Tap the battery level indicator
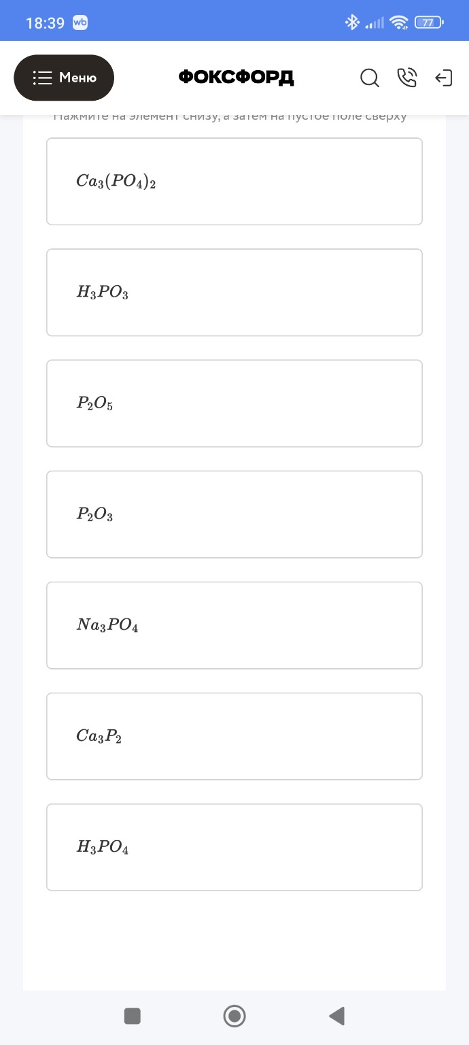The image size is (469, 1045). click(429, 23)
